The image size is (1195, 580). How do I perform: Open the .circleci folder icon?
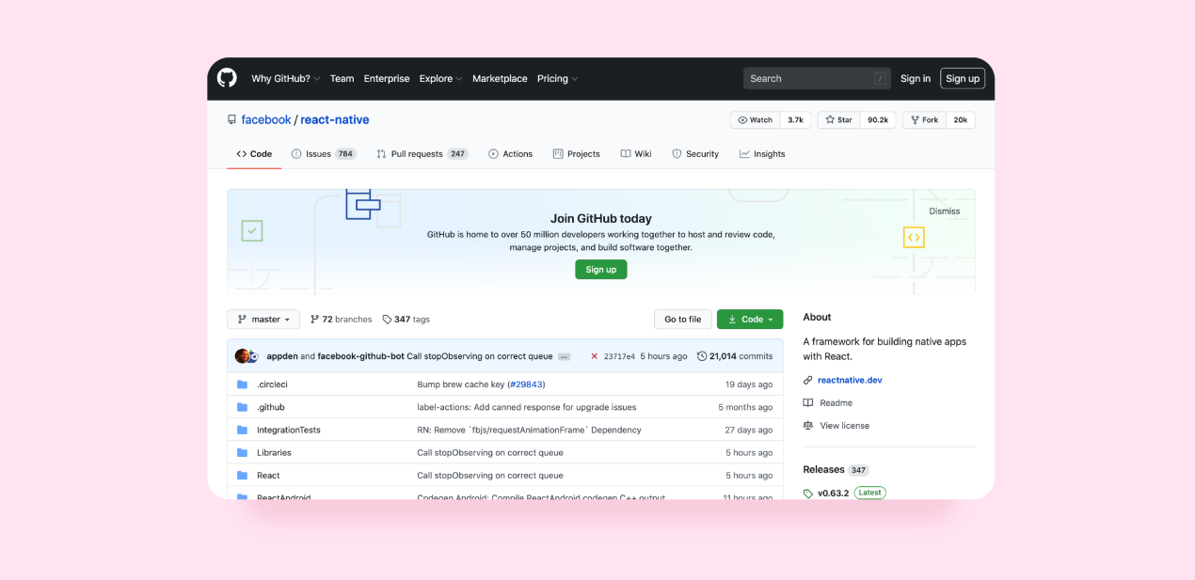pos(242,384)
